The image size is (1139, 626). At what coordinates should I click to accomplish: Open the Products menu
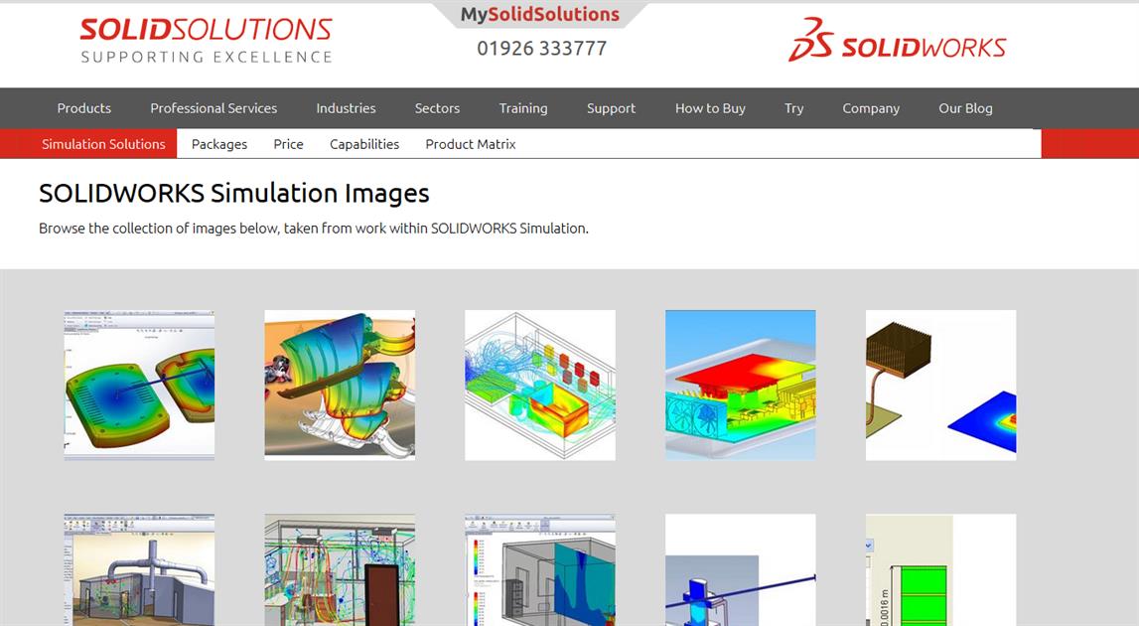click(83, 108)
